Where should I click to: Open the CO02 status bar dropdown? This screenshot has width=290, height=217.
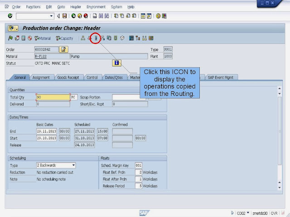click(x=248, y=213)
